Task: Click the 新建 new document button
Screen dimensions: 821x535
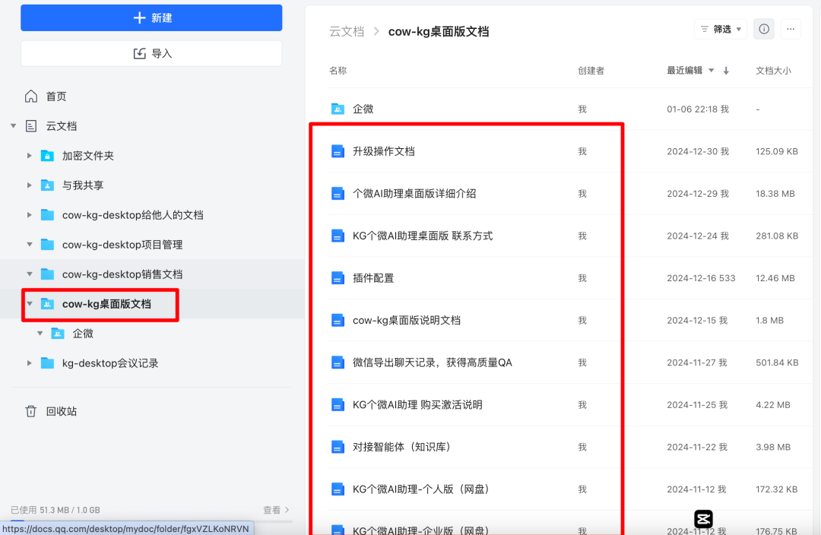Action: (x=151, y=17)
